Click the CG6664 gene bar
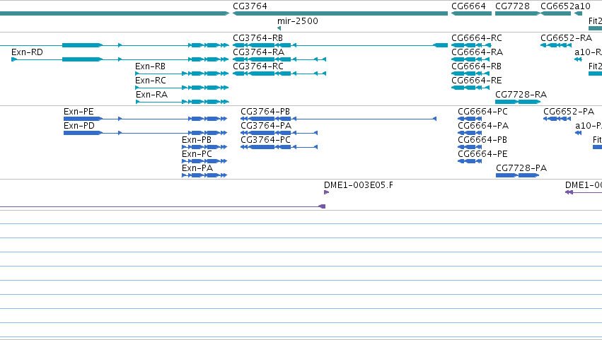 (x=471, y=13)
